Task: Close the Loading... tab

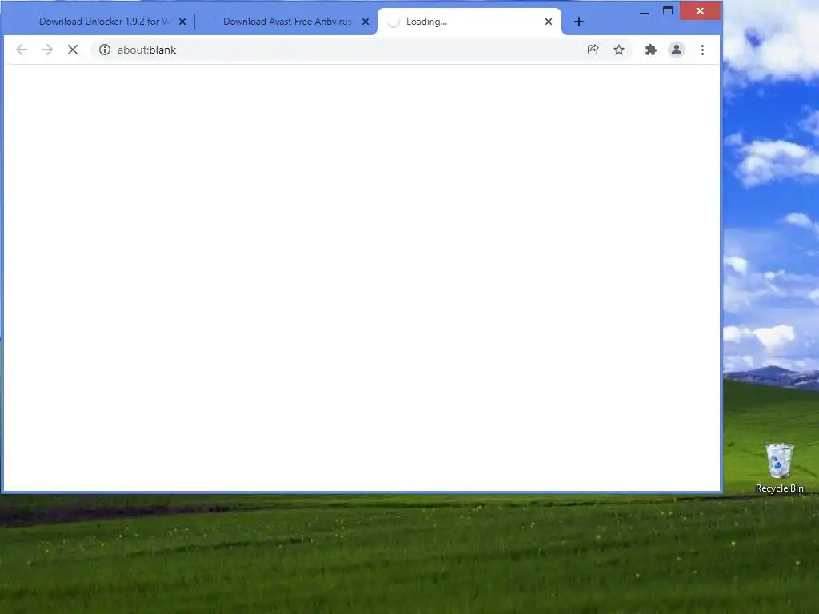Action: coord(549,22)
